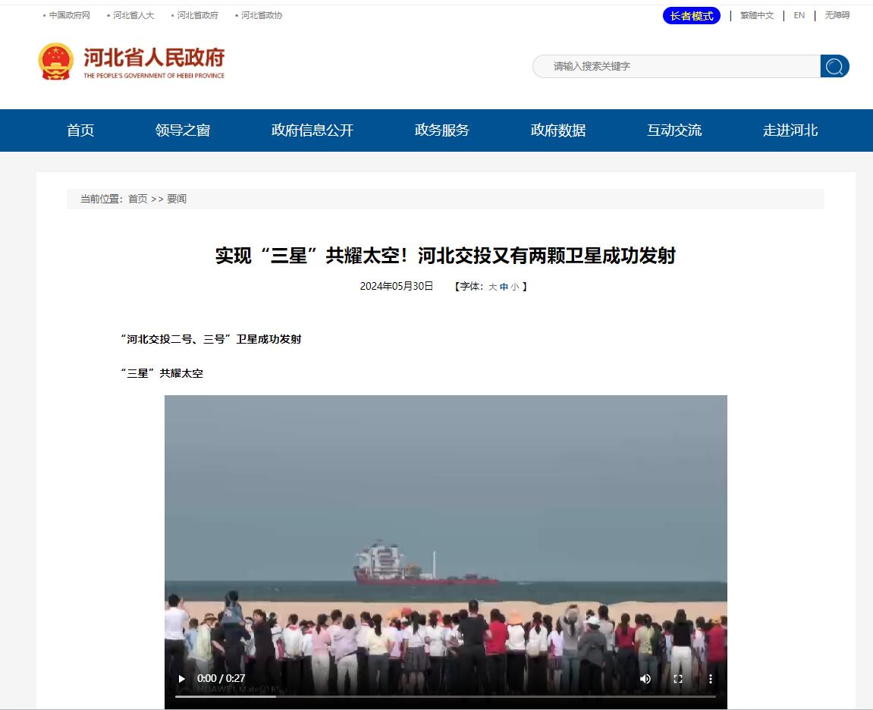Screen dimensions: 873x710
Task: Enter fullscreen mode on video
Action: pos(678,678)
